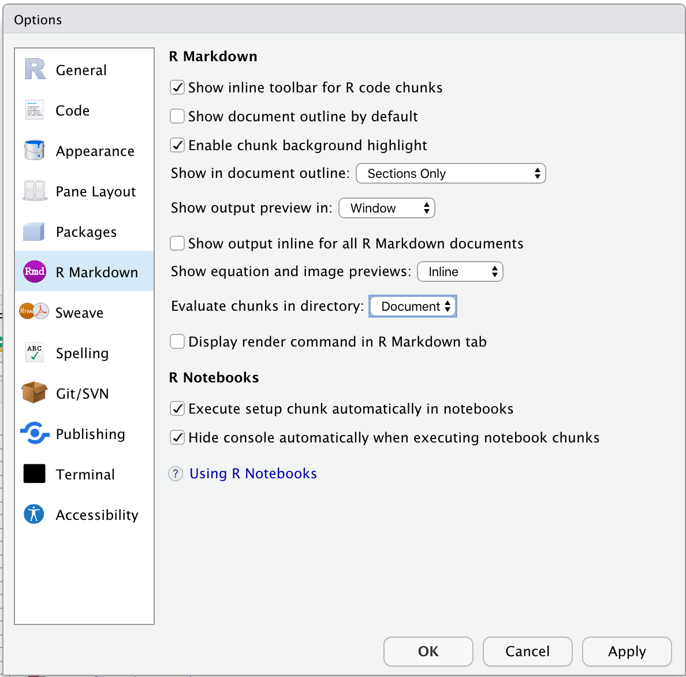Open the Using R Notebooks link
The height and width of the screenshot is (677, 686).
(x=253, y=474)
